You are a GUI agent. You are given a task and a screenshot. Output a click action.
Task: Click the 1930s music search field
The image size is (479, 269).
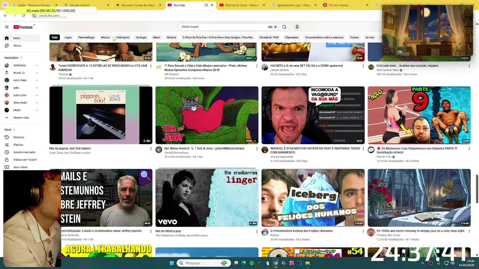(223, 27)
